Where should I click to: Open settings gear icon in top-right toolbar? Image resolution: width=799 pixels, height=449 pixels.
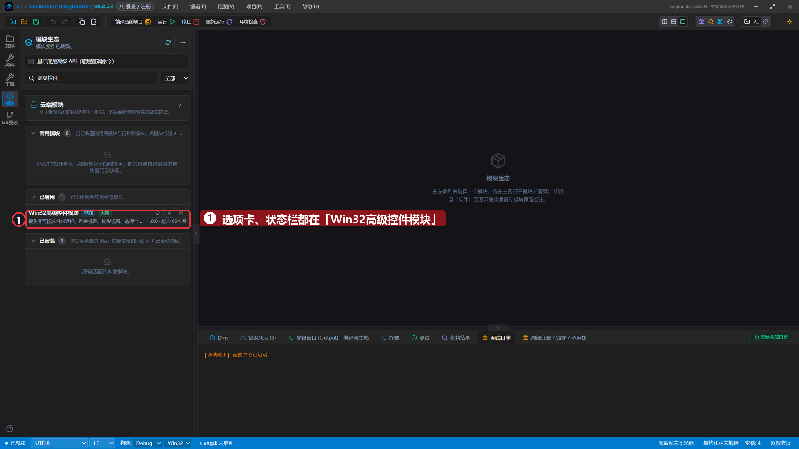pyautogui.click(x=729, y=22)
